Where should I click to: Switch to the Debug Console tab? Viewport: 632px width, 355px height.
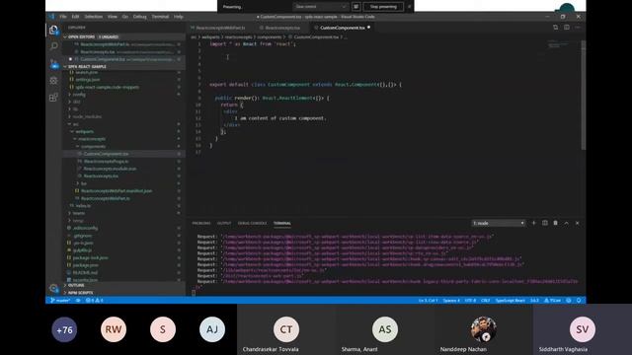253,223
